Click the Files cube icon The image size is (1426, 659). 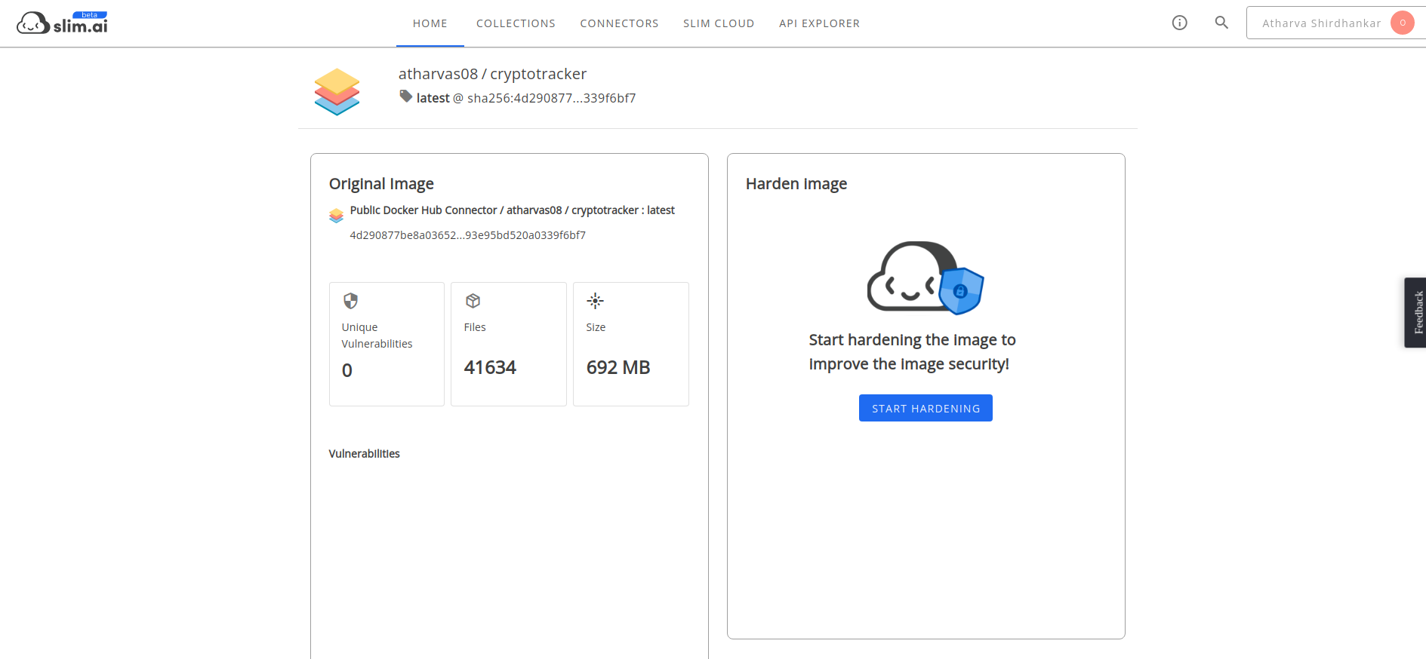pyautogui.click(x=473, y=301)
